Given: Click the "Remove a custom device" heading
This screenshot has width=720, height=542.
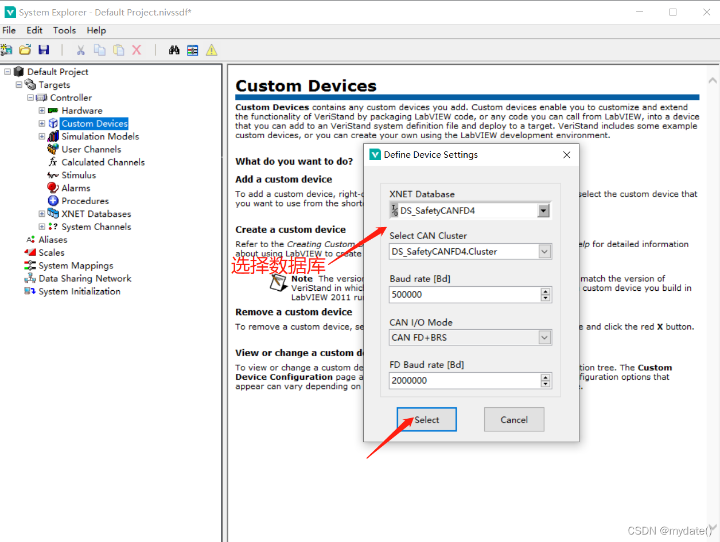Looking at the screenshot, I should click(294, 312).
